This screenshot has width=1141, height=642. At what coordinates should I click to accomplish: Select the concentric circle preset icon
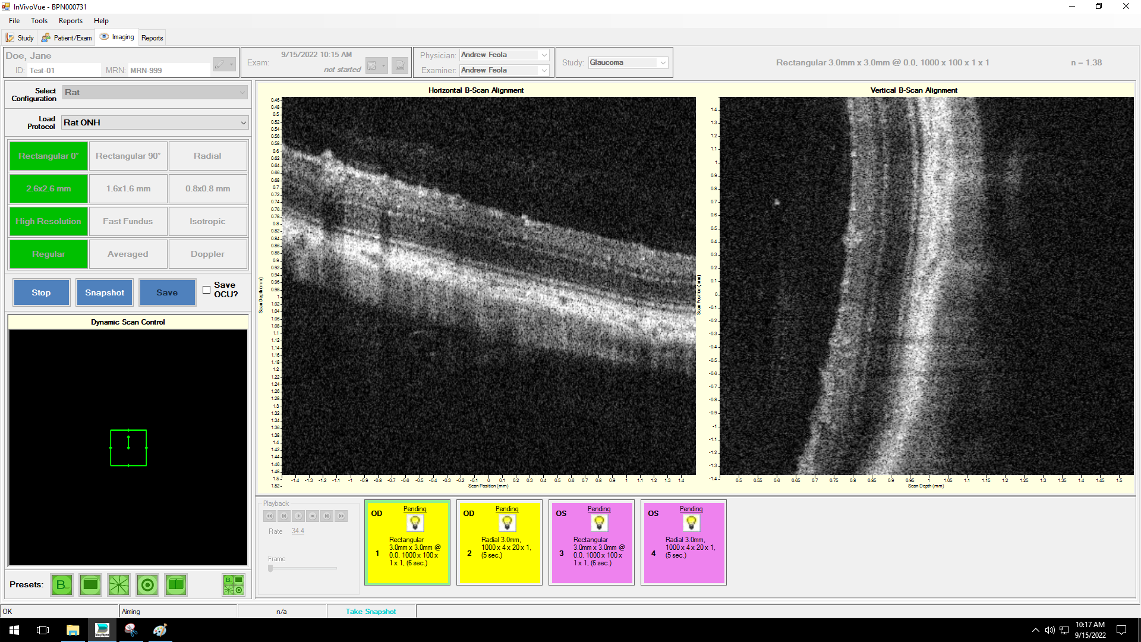(147, 585)
